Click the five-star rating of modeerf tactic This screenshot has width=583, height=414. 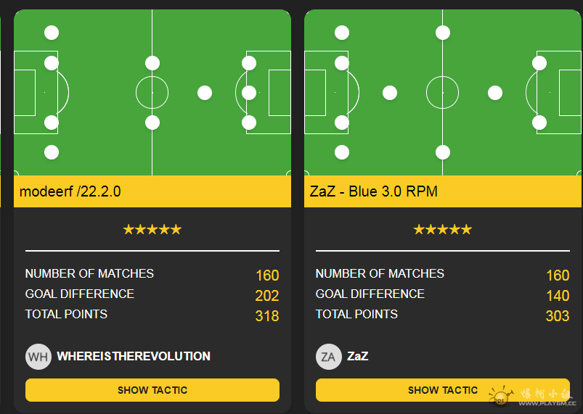point(152,229)
